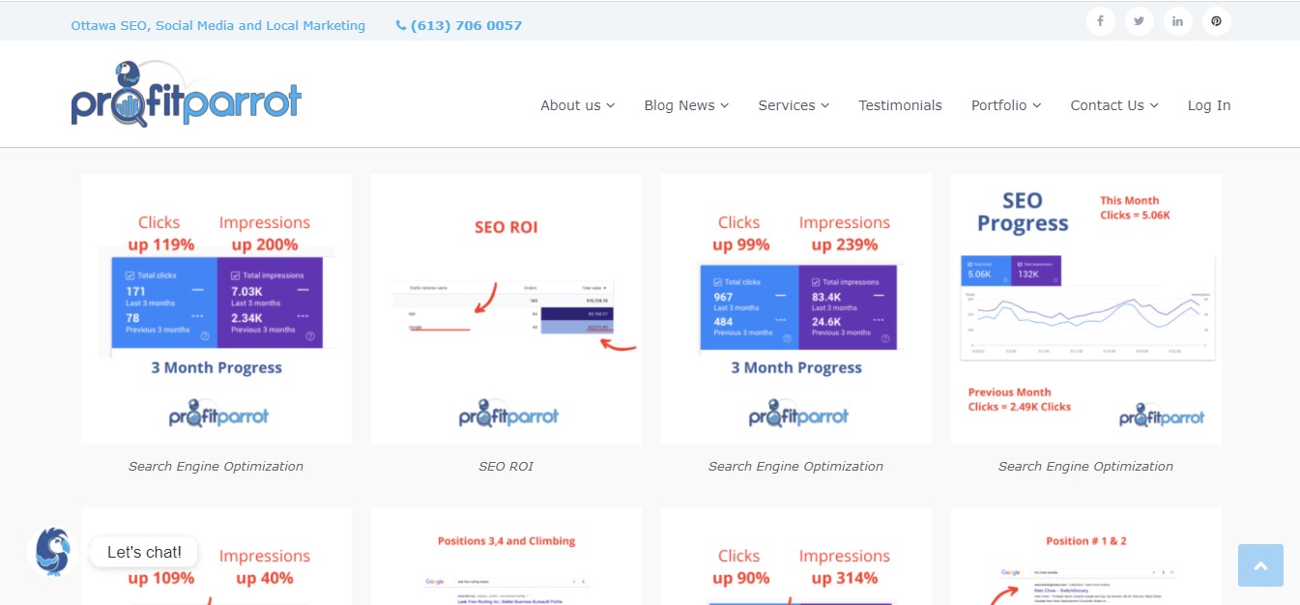The image size is (1300, 605).
Task: Expand the Contact Us menu
Action: coord(1114,105)
